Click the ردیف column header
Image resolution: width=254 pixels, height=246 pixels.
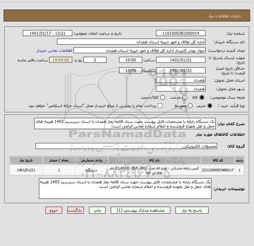pyautogui.click(x=239, y=160)
